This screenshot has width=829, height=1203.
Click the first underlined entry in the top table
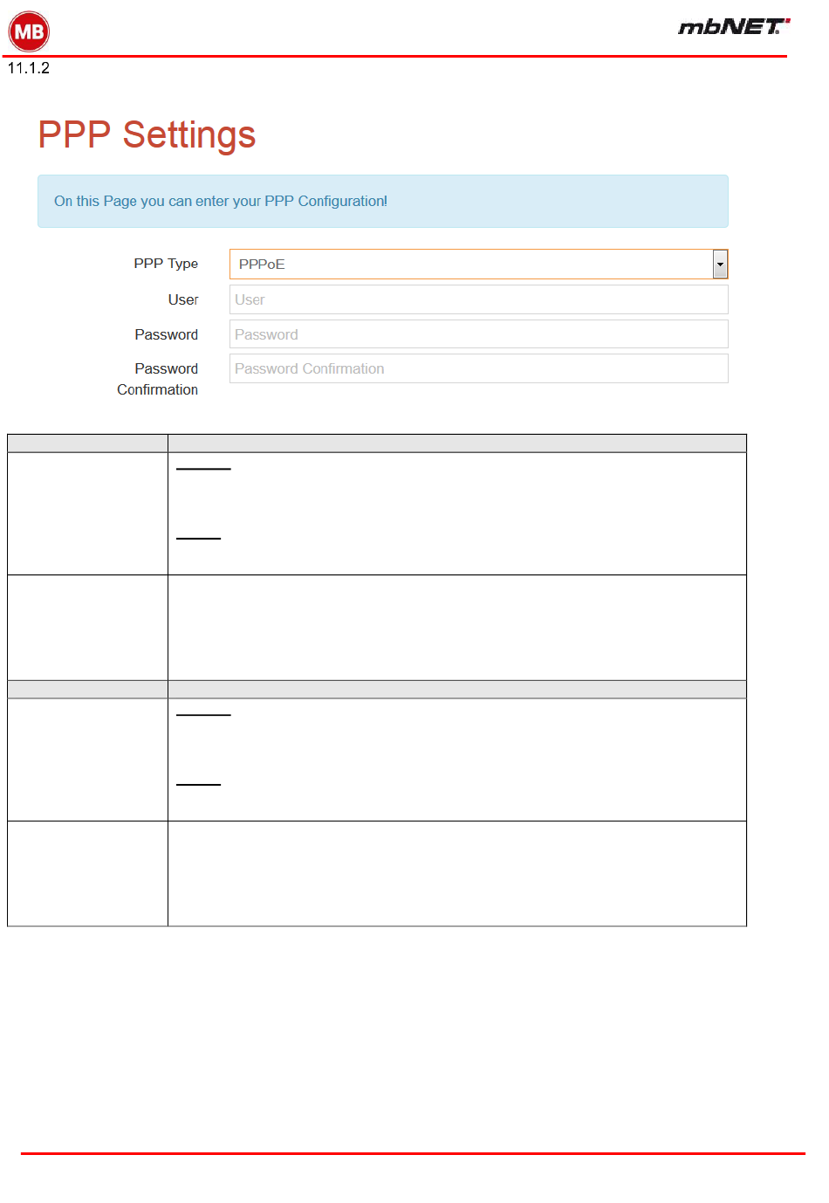203,467
